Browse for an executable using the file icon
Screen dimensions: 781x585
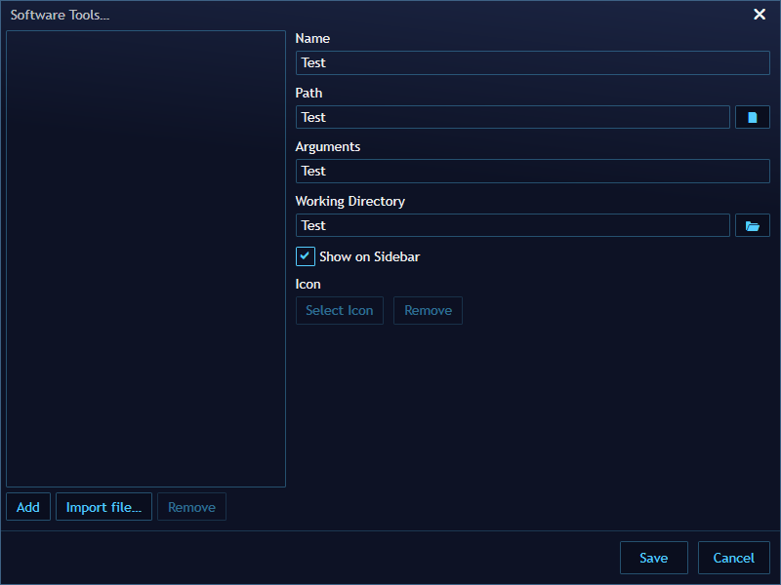pos(752,117)
